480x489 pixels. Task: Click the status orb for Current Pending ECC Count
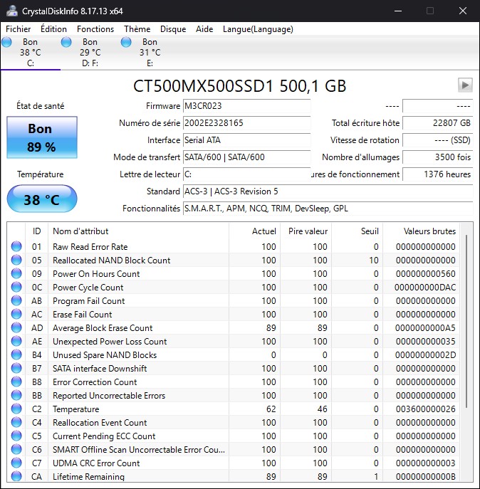(x=16, y=436)
